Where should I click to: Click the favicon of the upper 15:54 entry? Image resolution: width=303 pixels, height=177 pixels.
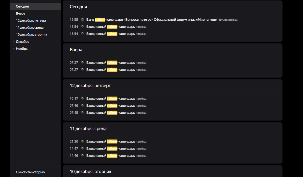[x=82, y=27]
